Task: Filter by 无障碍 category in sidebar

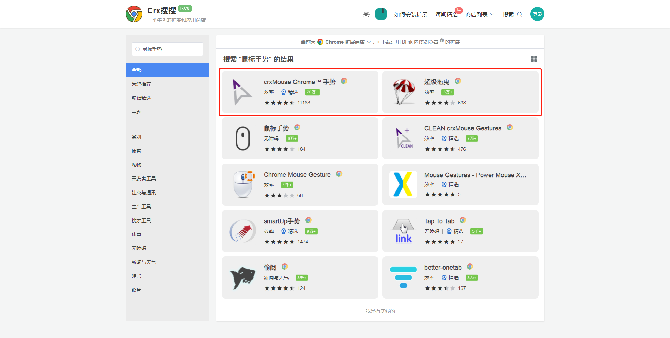Action: pos(139,248)
